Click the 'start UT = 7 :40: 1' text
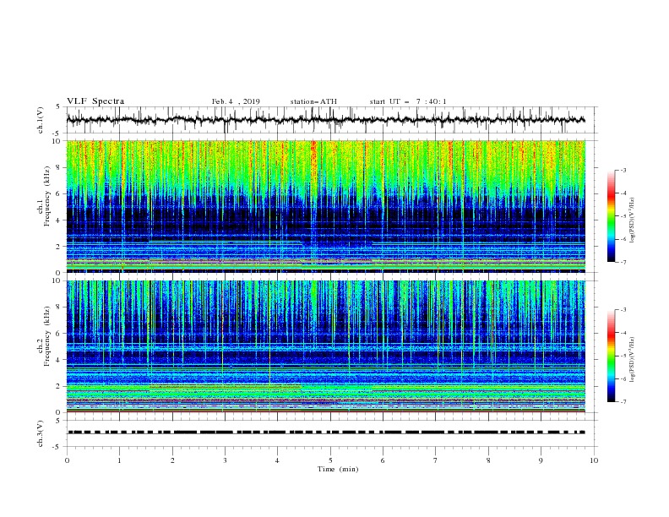The width and height of the screenshot is (669, 517). coord(408,101)
